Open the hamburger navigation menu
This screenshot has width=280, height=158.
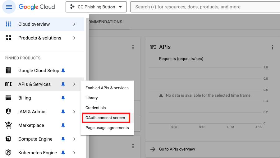pos(9,7)
